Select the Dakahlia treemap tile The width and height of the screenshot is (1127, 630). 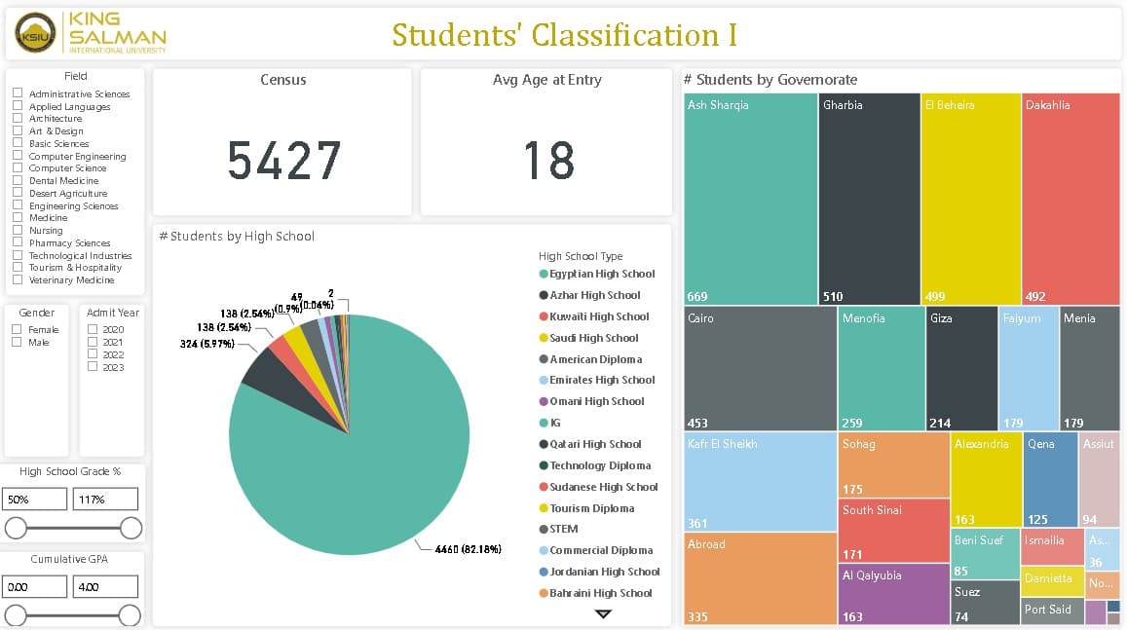(1071, 199)
